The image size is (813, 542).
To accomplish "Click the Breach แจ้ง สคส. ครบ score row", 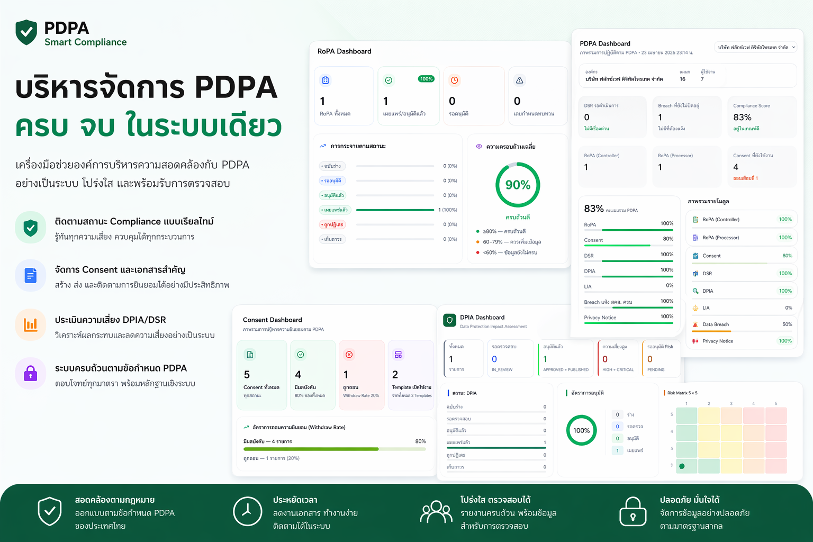I will [629, 303].
